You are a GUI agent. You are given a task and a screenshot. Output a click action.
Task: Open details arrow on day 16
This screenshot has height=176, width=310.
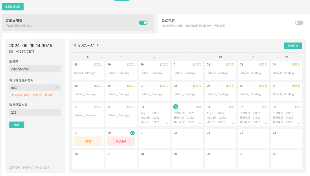233,123
